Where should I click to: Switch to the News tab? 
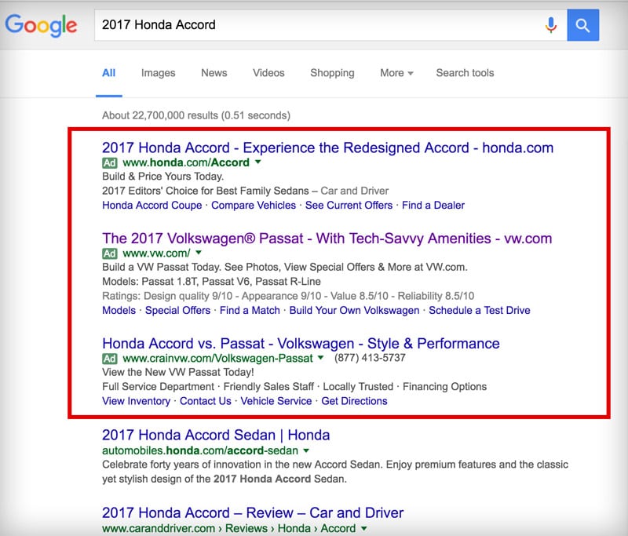214,73
